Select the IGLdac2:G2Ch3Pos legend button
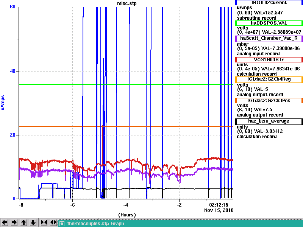This screenshot has width=303, height=227. click(x=269, y=101)
